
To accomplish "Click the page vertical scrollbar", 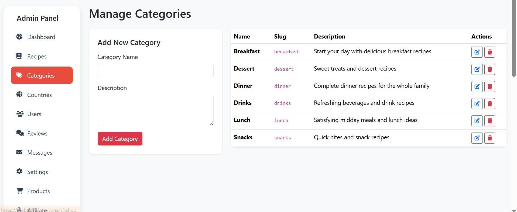I will coord(514,40).
